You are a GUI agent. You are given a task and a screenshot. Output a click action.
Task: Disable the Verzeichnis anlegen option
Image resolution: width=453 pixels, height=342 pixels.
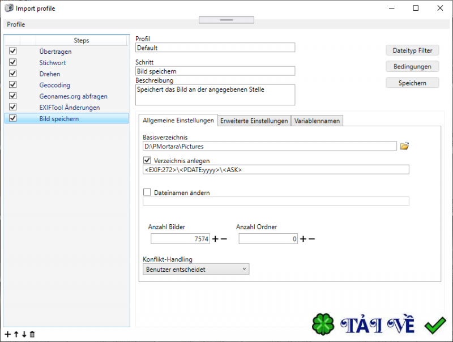click(147, 160)
